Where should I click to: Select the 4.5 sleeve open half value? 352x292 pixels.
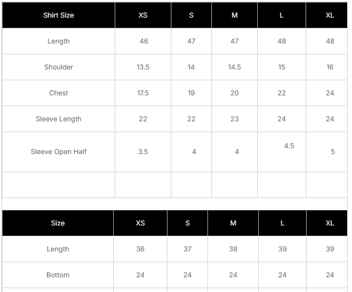coord(289,146)
